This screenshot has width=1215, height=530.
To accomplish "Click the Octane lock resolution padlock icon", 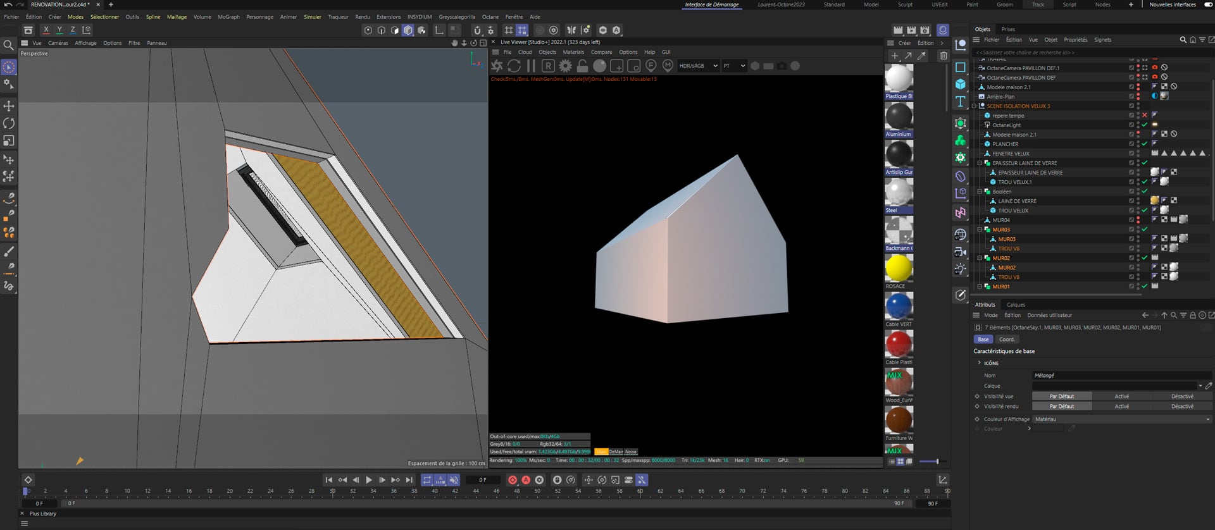I will [x=582, y=66].
